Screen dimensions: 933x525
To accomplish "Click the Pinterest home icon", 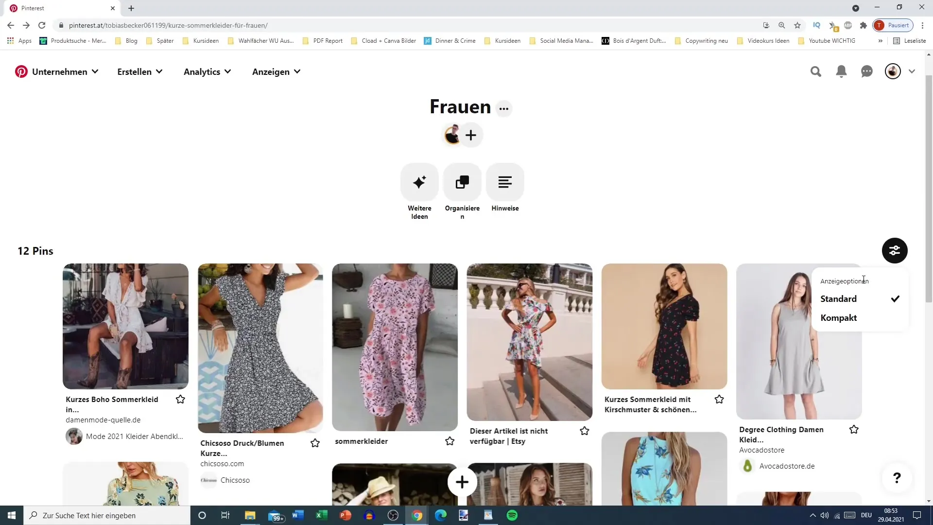I will click(x=21, y=71).
